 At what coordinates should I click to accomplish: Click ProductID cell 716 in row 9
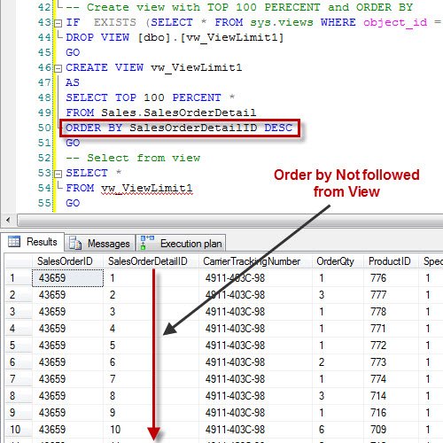391,413
